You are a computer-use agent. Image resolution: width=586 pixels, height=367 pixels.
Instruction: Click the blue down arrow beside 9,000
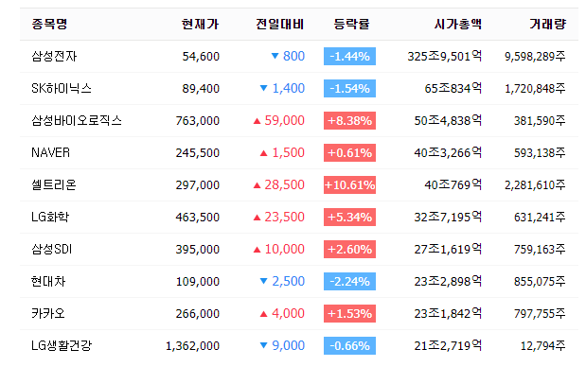click(263, 345)
